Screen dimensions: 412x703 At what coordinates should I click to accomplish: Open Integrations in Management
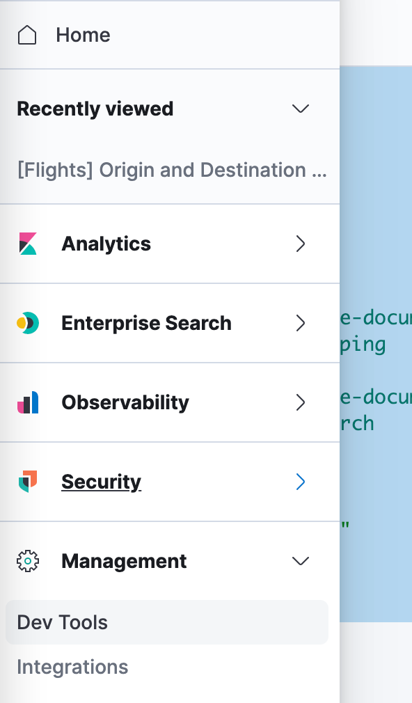coord(72,667)
